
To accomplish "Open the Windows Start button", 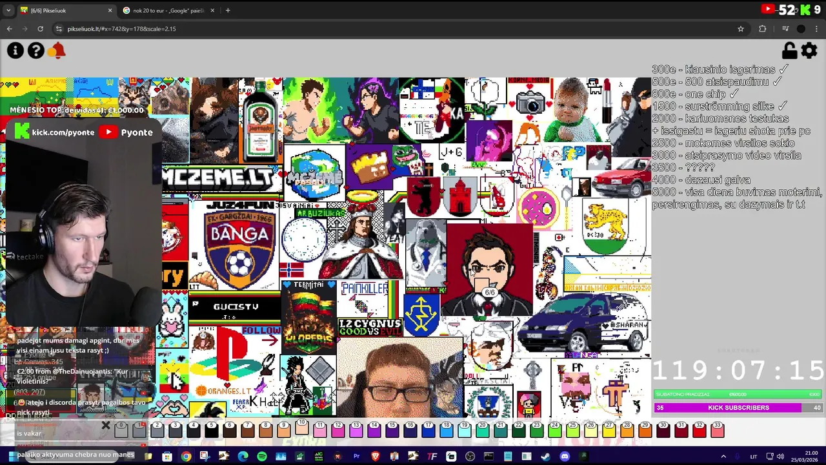I will point(12,457).
